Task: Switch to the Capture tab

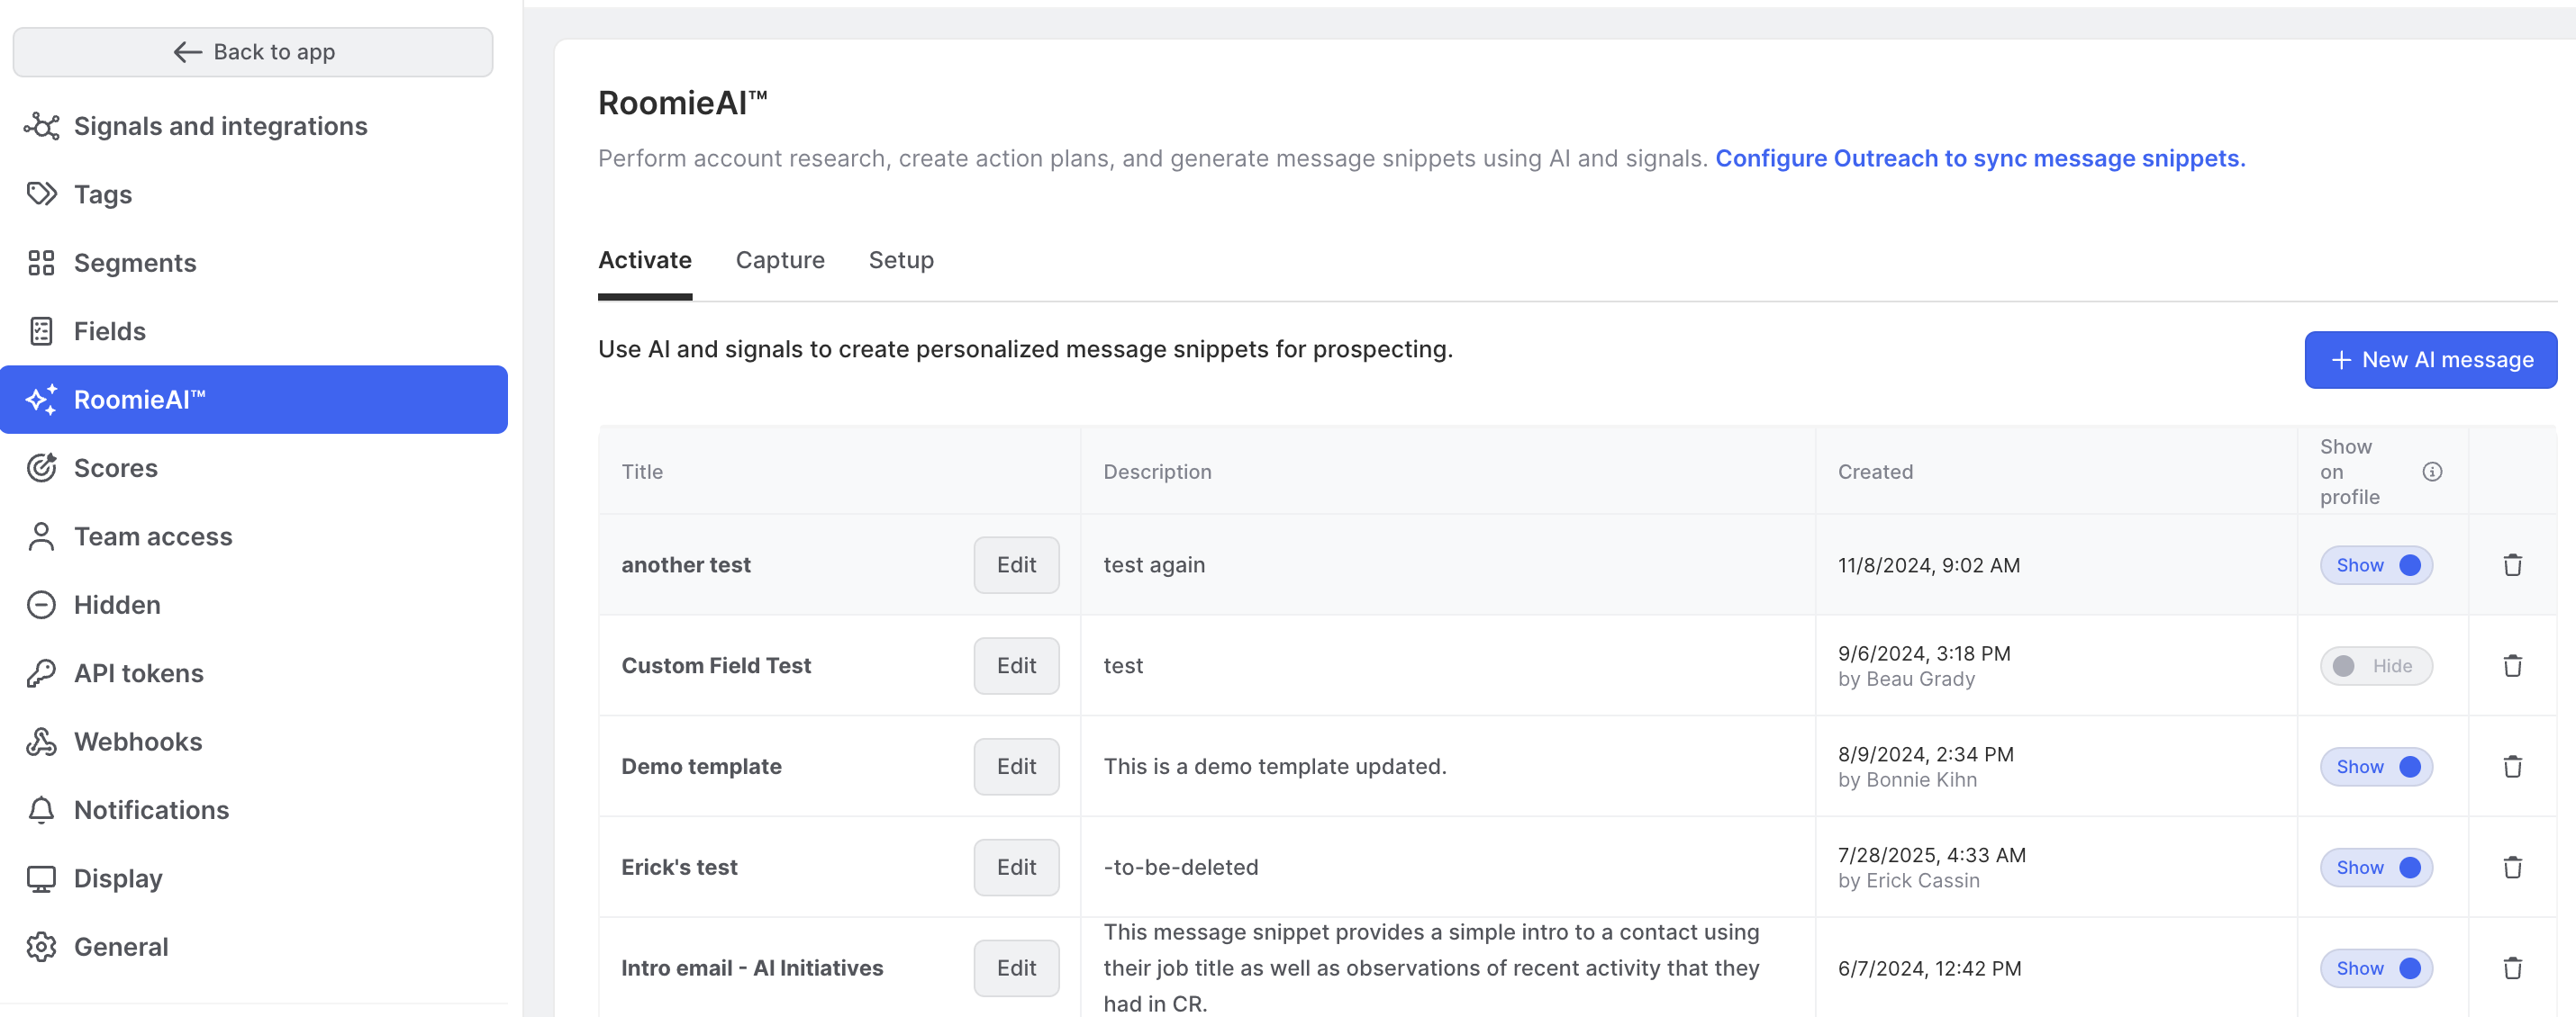Action: [780, 260]
